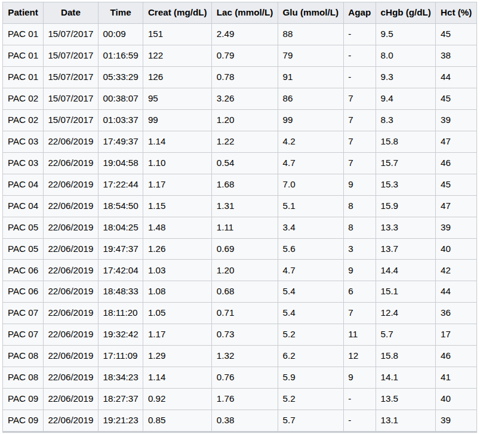
Task: Select creatinine value 151
Action: click(x=177, y=34)
